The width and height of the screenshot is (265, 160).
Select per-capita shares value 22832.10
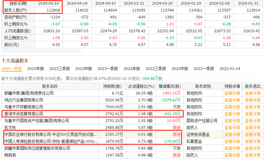(52, 31)
